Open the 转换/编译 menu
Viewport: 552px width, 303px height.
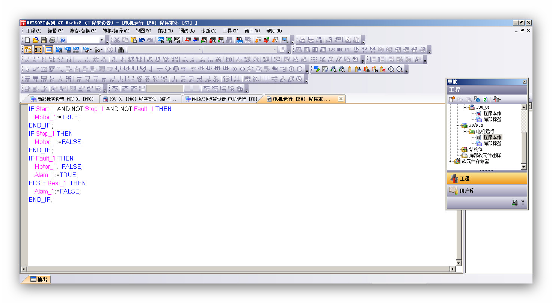click(x=116, y=31)
